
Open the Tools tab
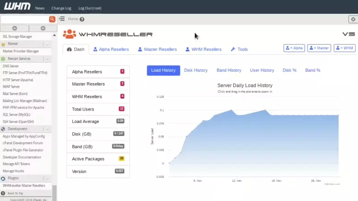pos(239,49)
